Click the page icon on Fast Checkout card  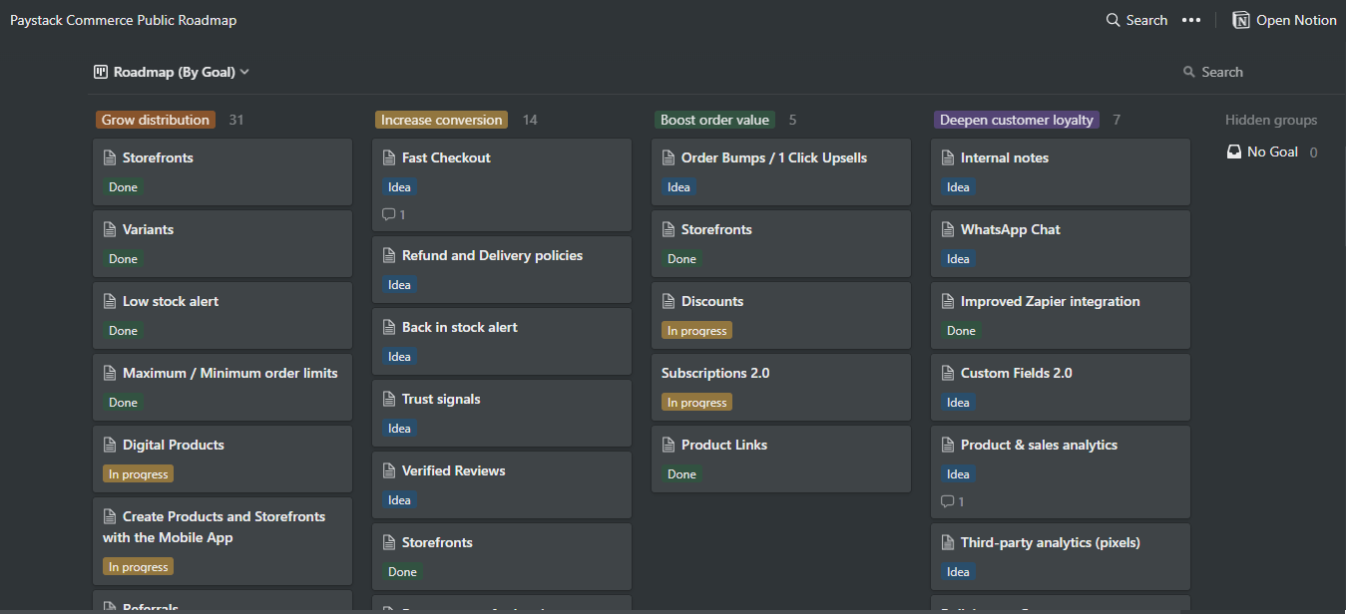tap(389, 157)
